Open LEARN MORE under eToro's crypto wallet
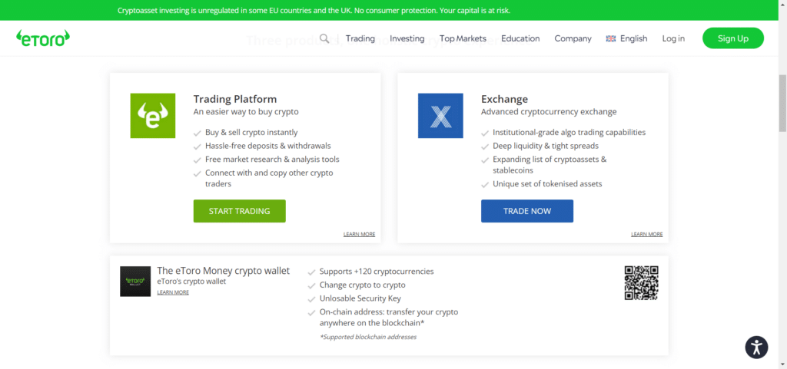Screen dimensions: 787x369 tap(173, 292)
